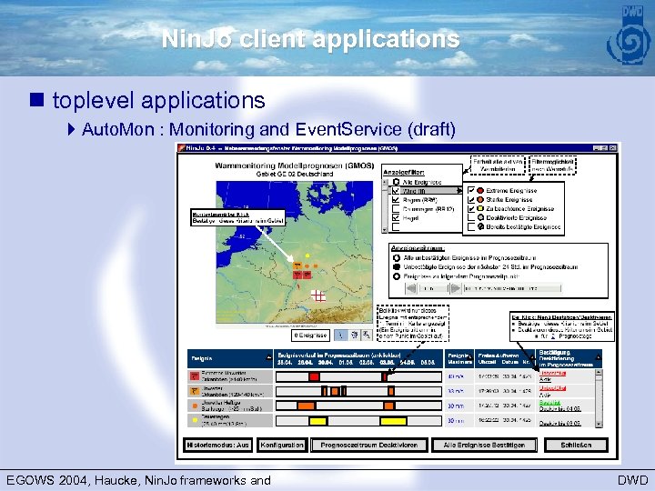Click the orange wind warning marker on map
Image resolution: width=655 pixels, height=491 pixels.
pos(297,266)
